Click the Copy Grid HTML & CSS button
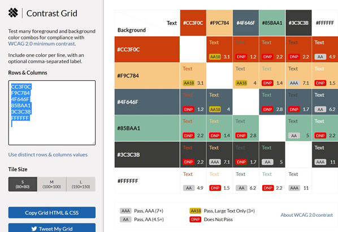The height and width of the screenshot is (232, 338). 52,213
